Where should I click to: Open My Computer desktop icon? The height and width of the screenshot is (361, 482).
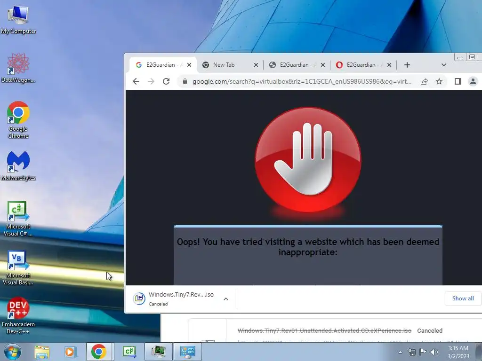18,19
